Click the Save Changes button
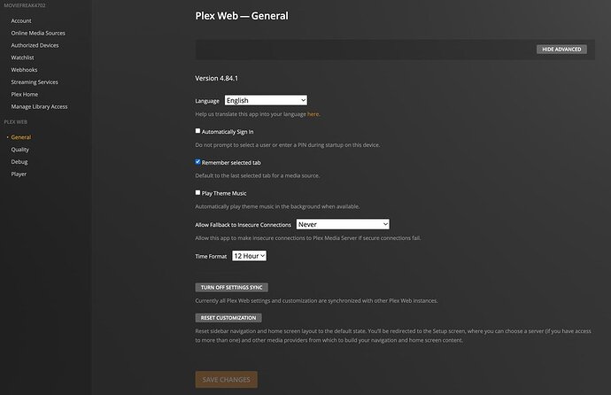 tap(226, 379)
